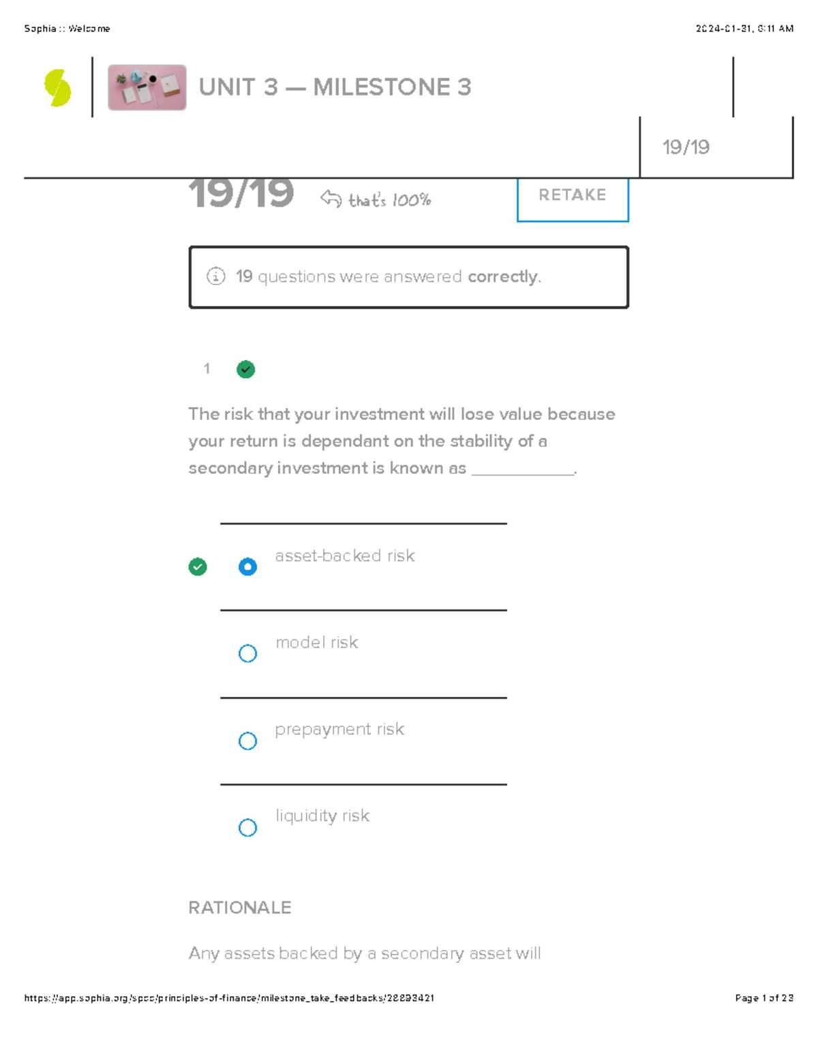Image resolution: width=818 pixels, height=1059 pixels.
Task: Click the green correct-answer checkmark beside asset-backed risk
Action: tap(198, 567)
